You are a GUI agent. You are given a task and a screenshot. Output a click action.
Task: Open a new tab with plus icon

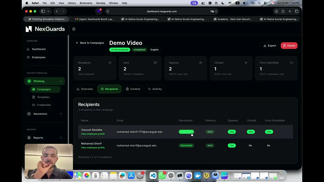[290, 11]
